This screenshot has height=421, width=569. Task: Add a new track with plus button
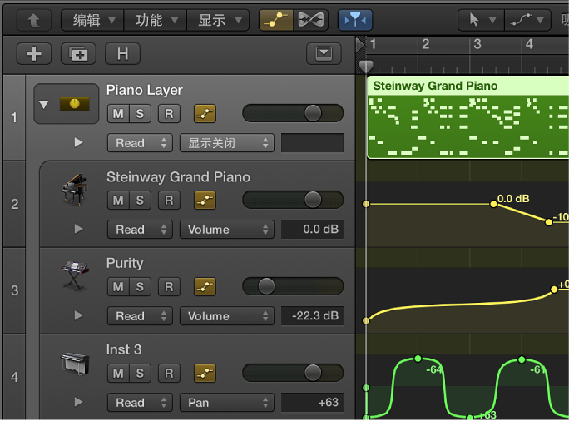(x=34, y=54)
